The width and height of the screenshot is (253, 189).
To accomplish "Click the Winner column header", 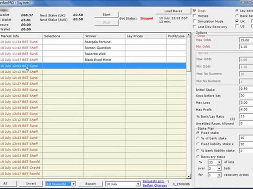I will pos(104,36).
